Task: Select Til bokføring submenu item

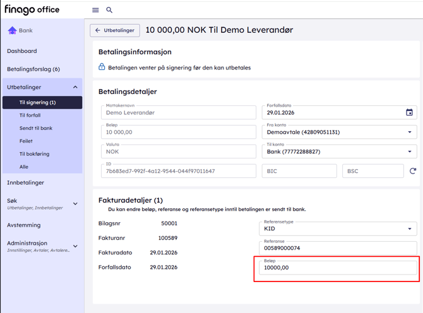Action: [34, 154]
